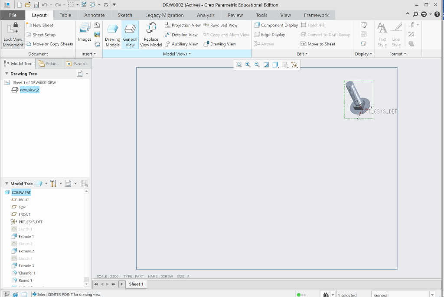Click the Refit zoom icon on the canvas toolbar
Image resolution: width=444 pixels, height=297 pixels.
(x=239, y=64)
